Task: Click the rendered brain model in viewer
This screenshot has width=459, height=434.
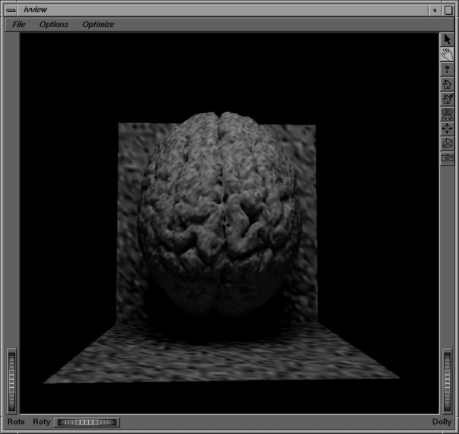Action: click(x=219, y=214)
